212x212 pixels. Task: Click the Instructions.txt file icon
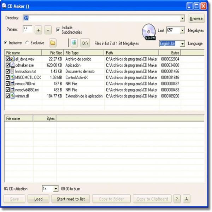[x=12, y=71]
